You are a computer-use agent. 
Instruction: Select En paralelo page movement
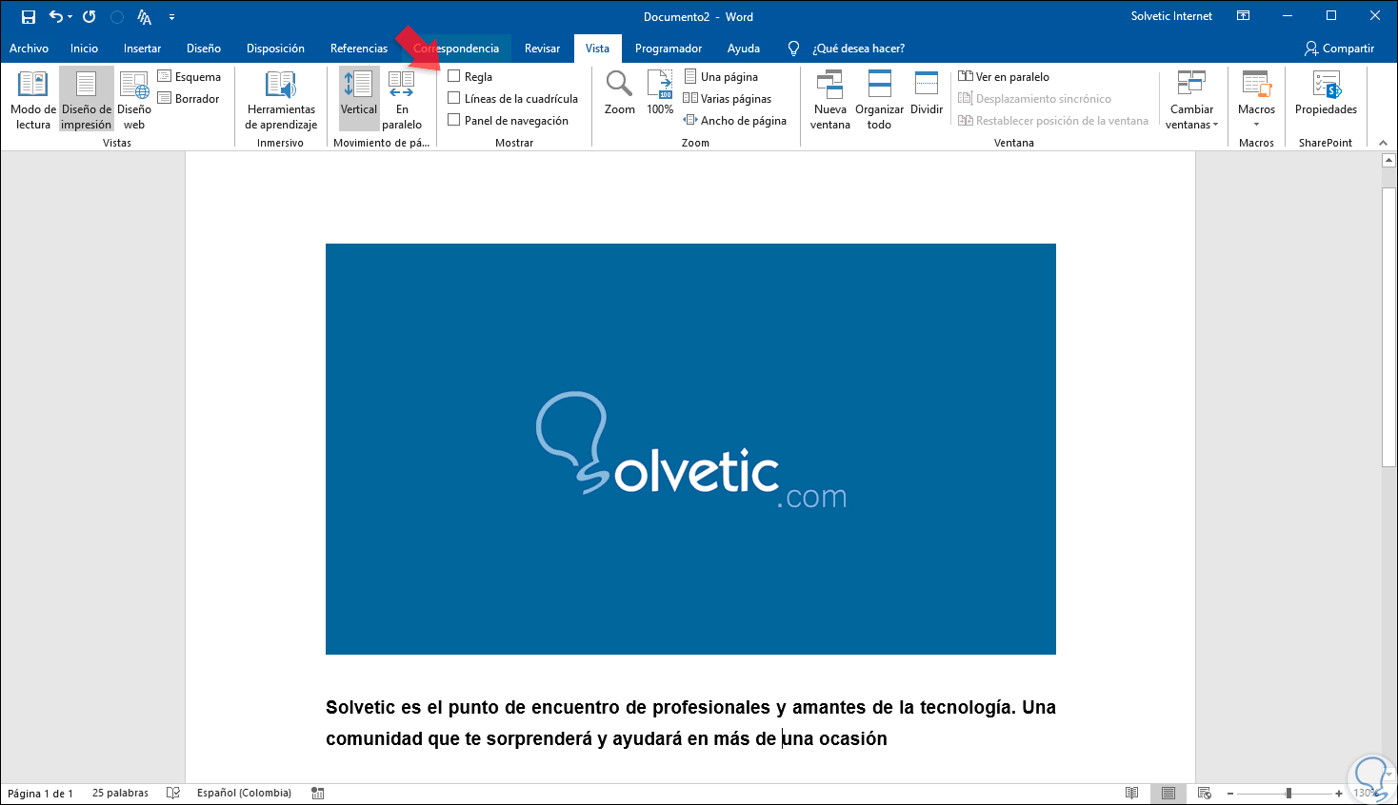click(x=402, y=99)
